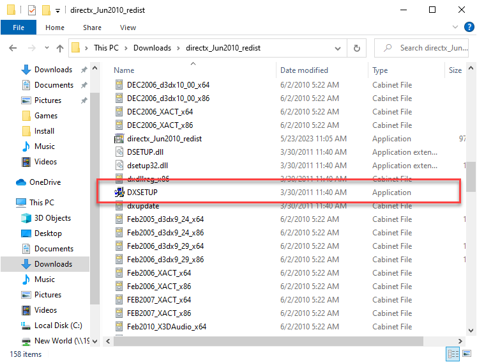Viewport: 477px width, 362px height.
Task: Open the Customize Quick Access Toolbar dropdown
Action: pyautogui.click(x=57, y=10)
